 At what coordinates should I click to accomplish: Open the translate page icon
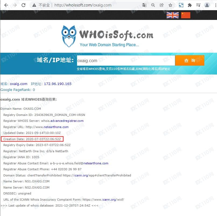click(144, 5)
